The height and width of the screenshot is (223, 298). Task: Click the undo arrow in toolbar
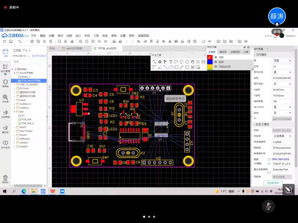(x=20, y=41)
